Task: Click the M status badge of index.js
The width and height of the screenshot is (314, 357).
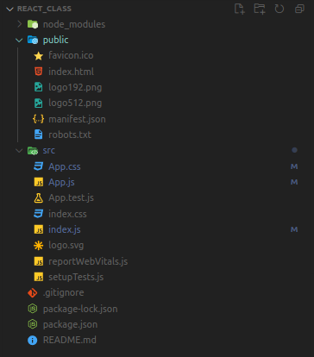Action: (x=294, y=229)
